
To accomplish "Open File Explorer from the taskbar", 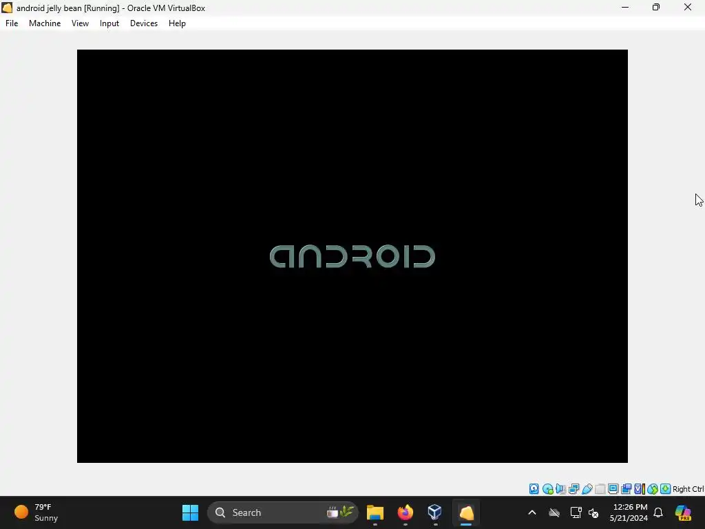I will (375, 512).
